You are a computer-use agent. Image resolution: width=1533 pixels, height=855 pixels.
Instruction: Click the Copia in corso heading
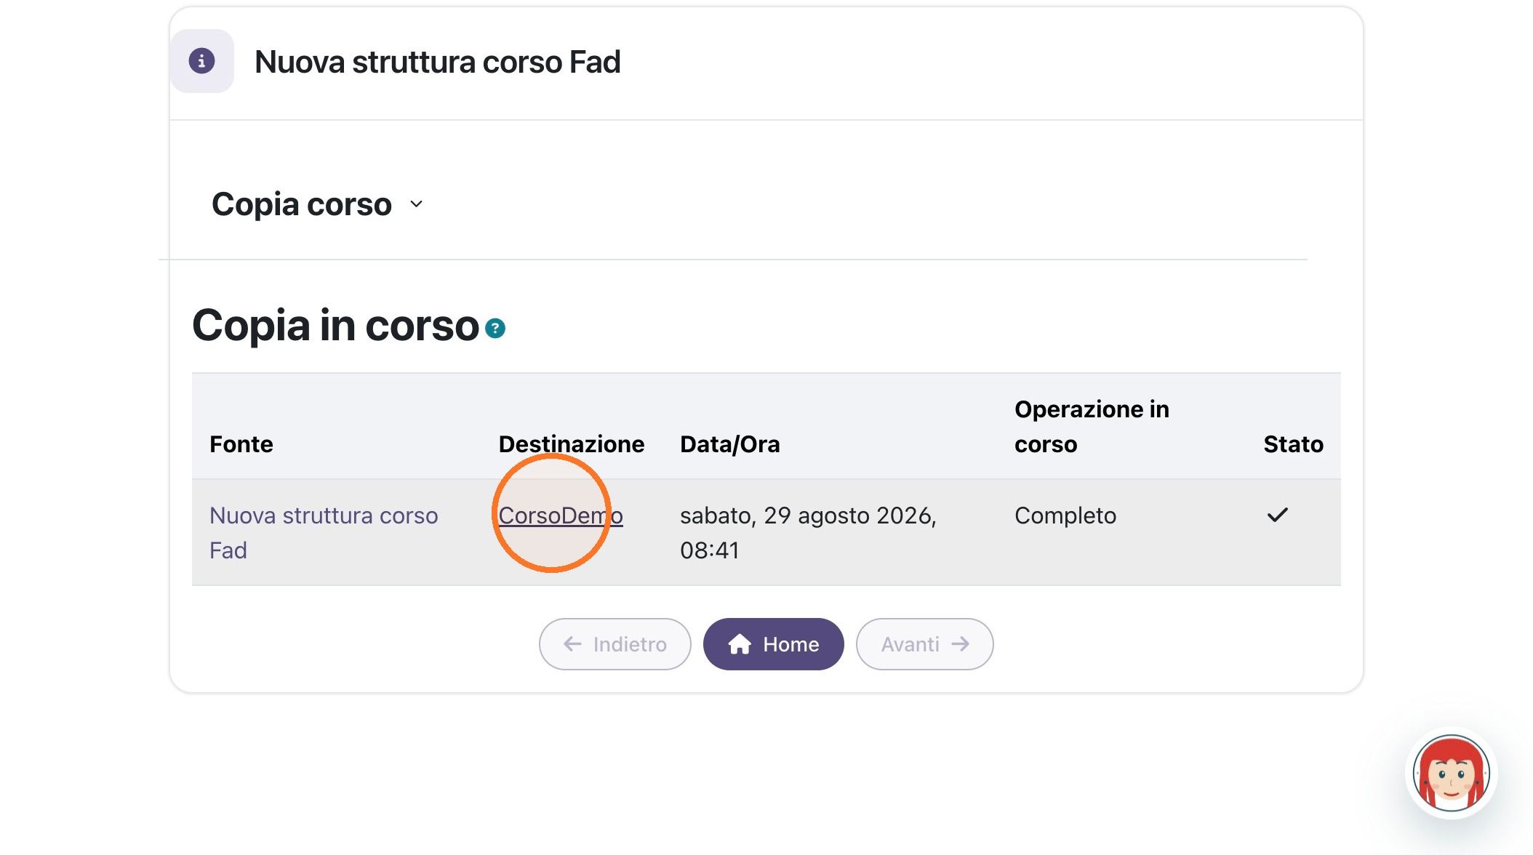335,325
